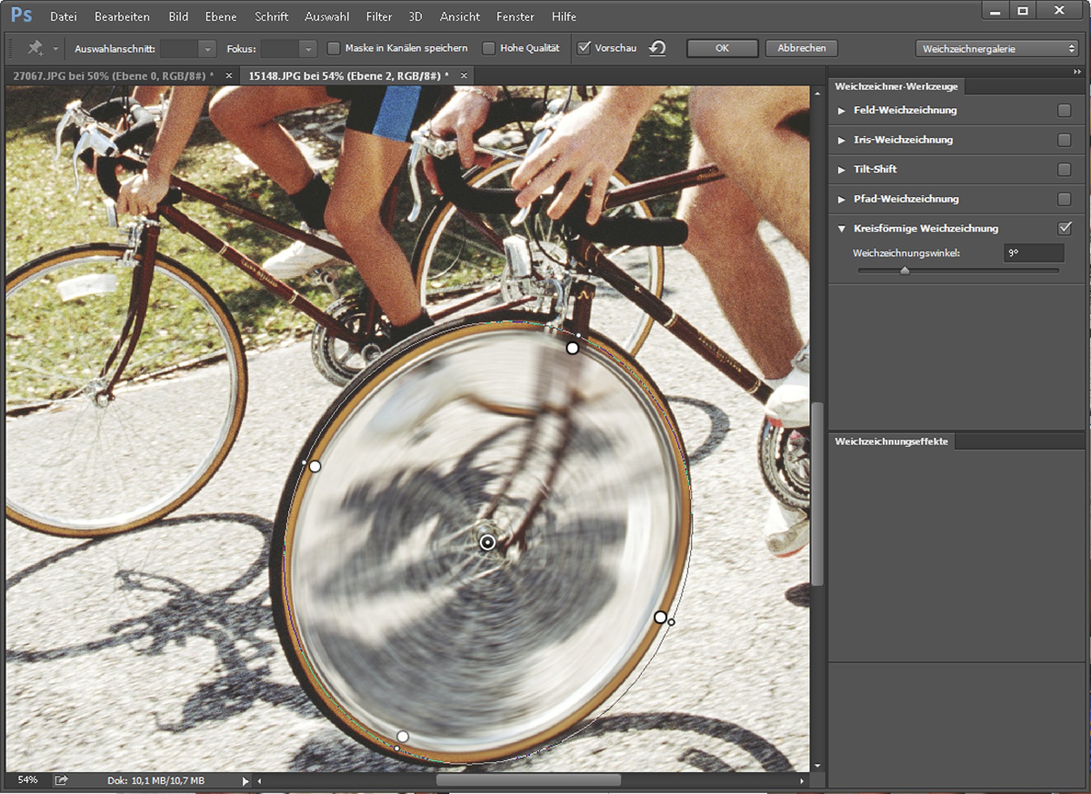Click the spin blur center pin

[487, 542]
